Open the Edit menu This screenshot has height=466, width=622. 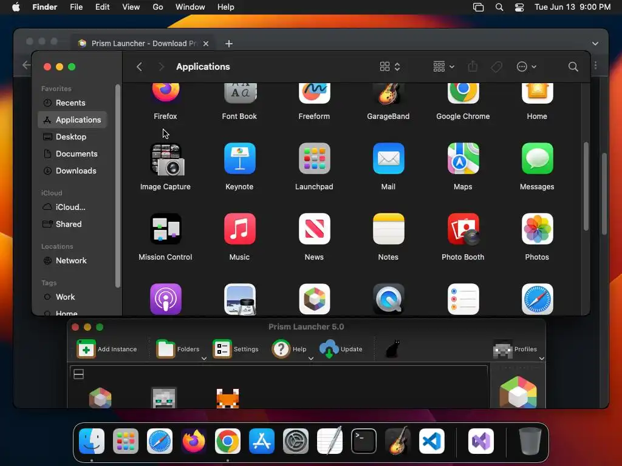[x=102, y=7]
